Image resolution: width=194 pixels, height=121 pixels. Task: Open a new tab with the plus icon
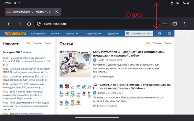[165, 24]
